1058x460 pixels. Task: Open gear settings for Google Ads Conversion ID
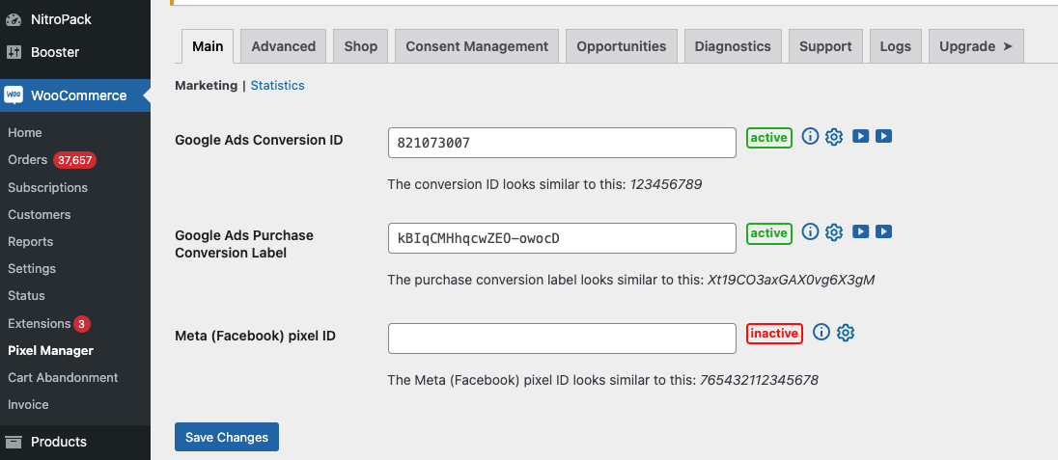pos(835,137)
